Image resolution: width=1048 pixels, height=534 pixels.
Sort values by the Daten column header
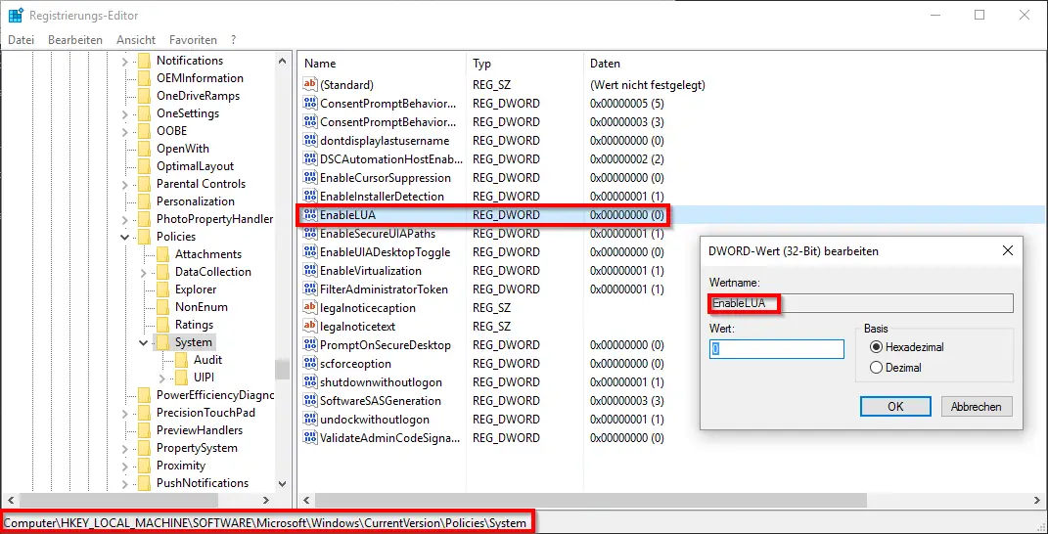coord(813,64)
